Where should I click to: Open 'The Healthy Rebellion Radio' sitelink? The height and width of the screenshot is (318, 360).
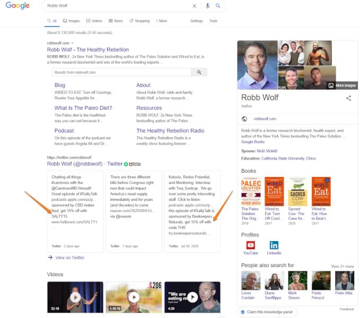click(x=170, y=130)
